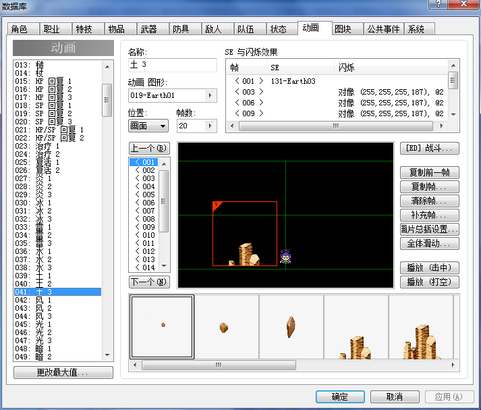481x410 pixels.
Task: Play animation with 播放 (击中)
Action: pos(430,267)
